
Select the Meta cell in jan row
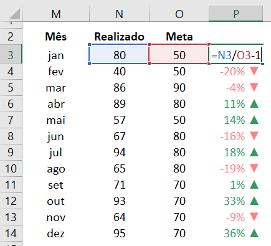[x=179, y=54]
